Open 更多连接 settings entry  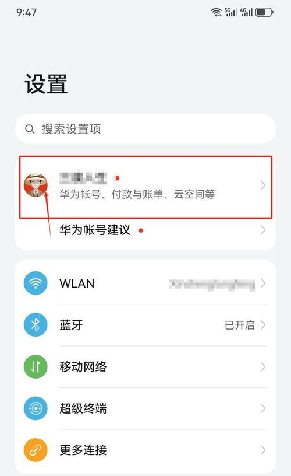point(145,450)
